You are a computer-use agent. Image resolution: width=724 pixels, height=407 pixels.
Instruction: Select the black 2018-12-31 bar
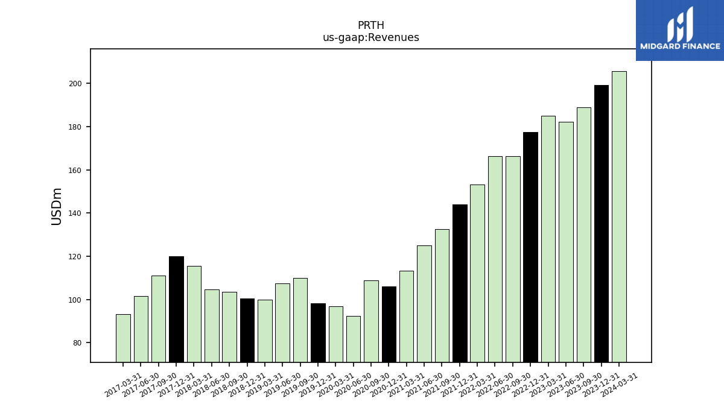click(247, 330)
